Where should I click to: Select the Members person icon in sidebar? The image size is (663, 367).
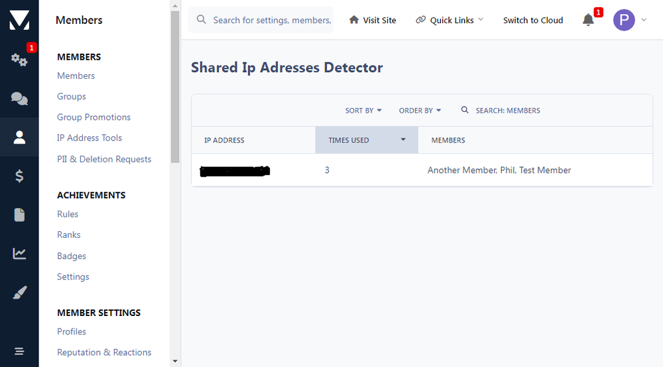click(19, 137)
